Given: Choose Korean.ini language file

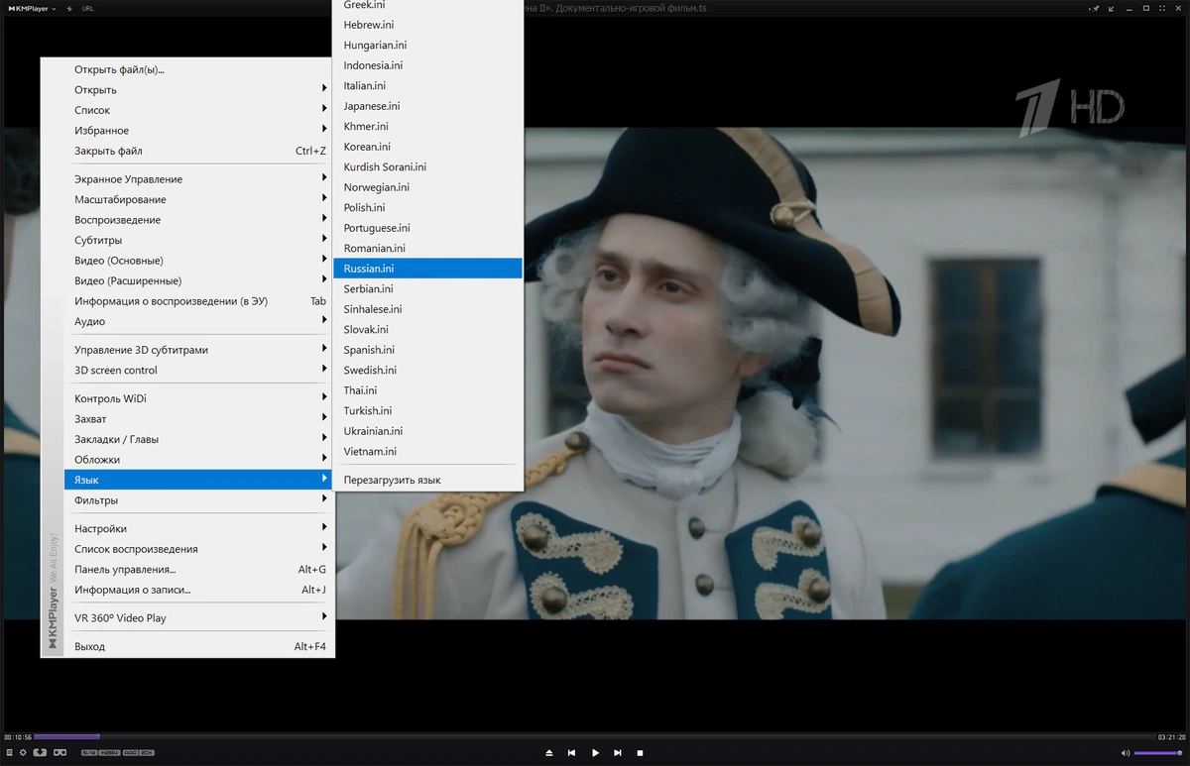Looking at the screenshot, I should pyautogui.click(x=428, y=147).
